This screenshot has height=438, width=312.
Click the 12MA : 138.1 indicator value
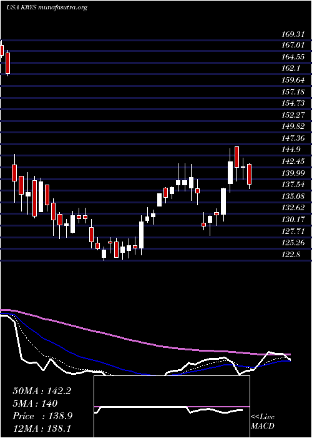43,429
